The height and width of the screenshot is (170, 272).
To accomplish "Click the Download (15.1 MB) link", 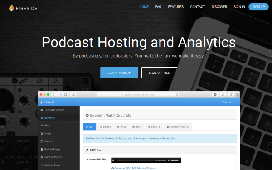I will tap(133, 168).
